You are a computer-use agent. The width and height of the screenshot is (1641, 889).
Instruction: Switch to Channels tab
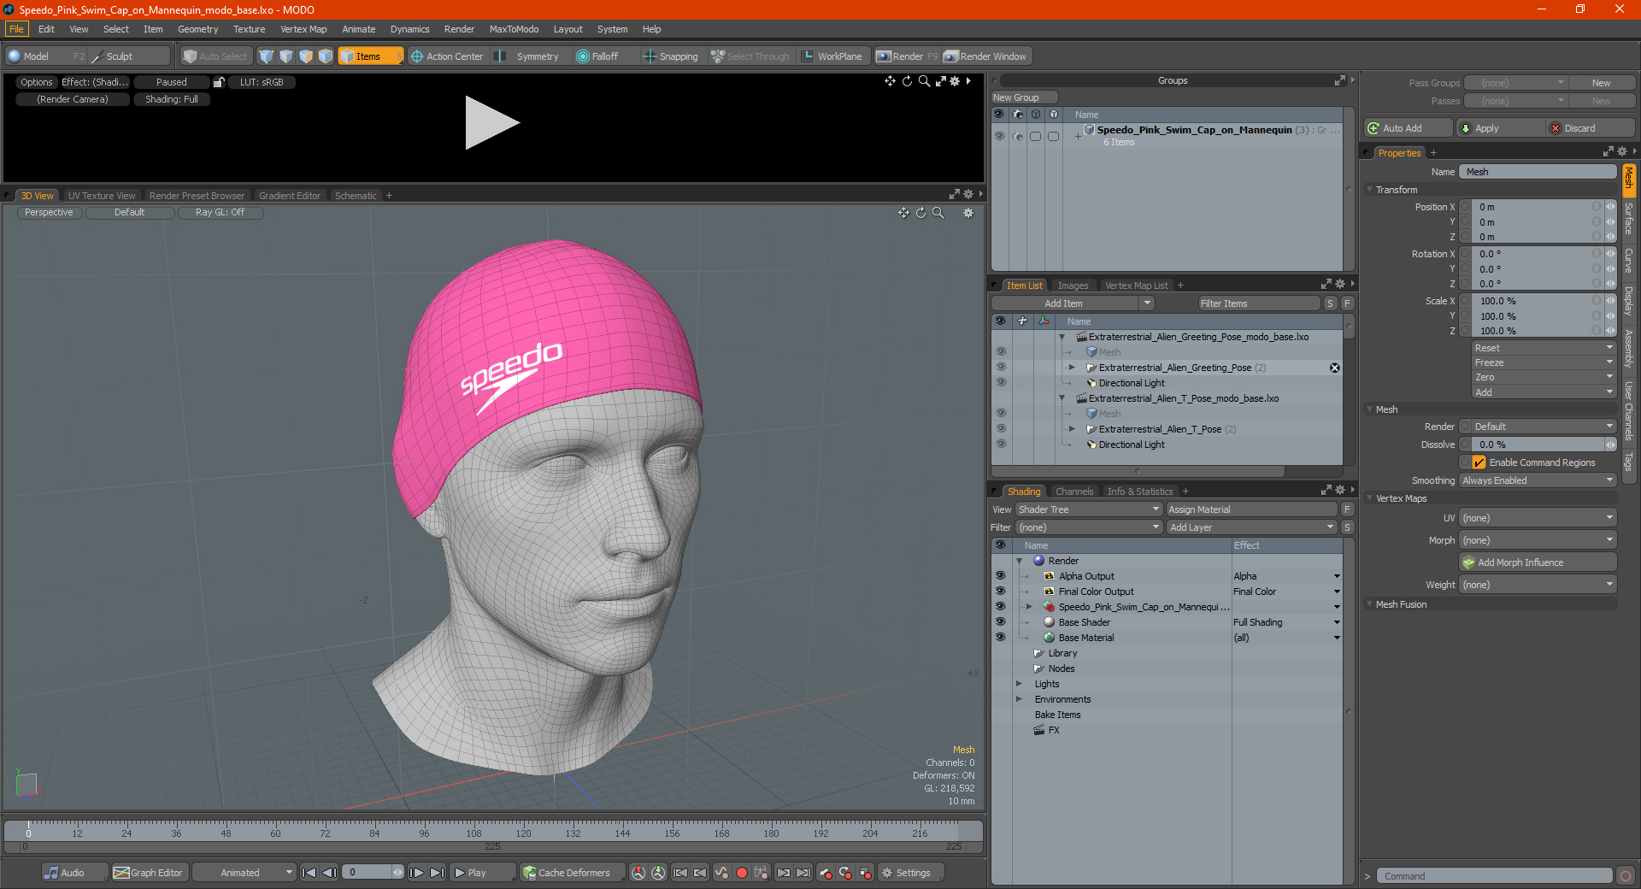tap(1073, 492)
